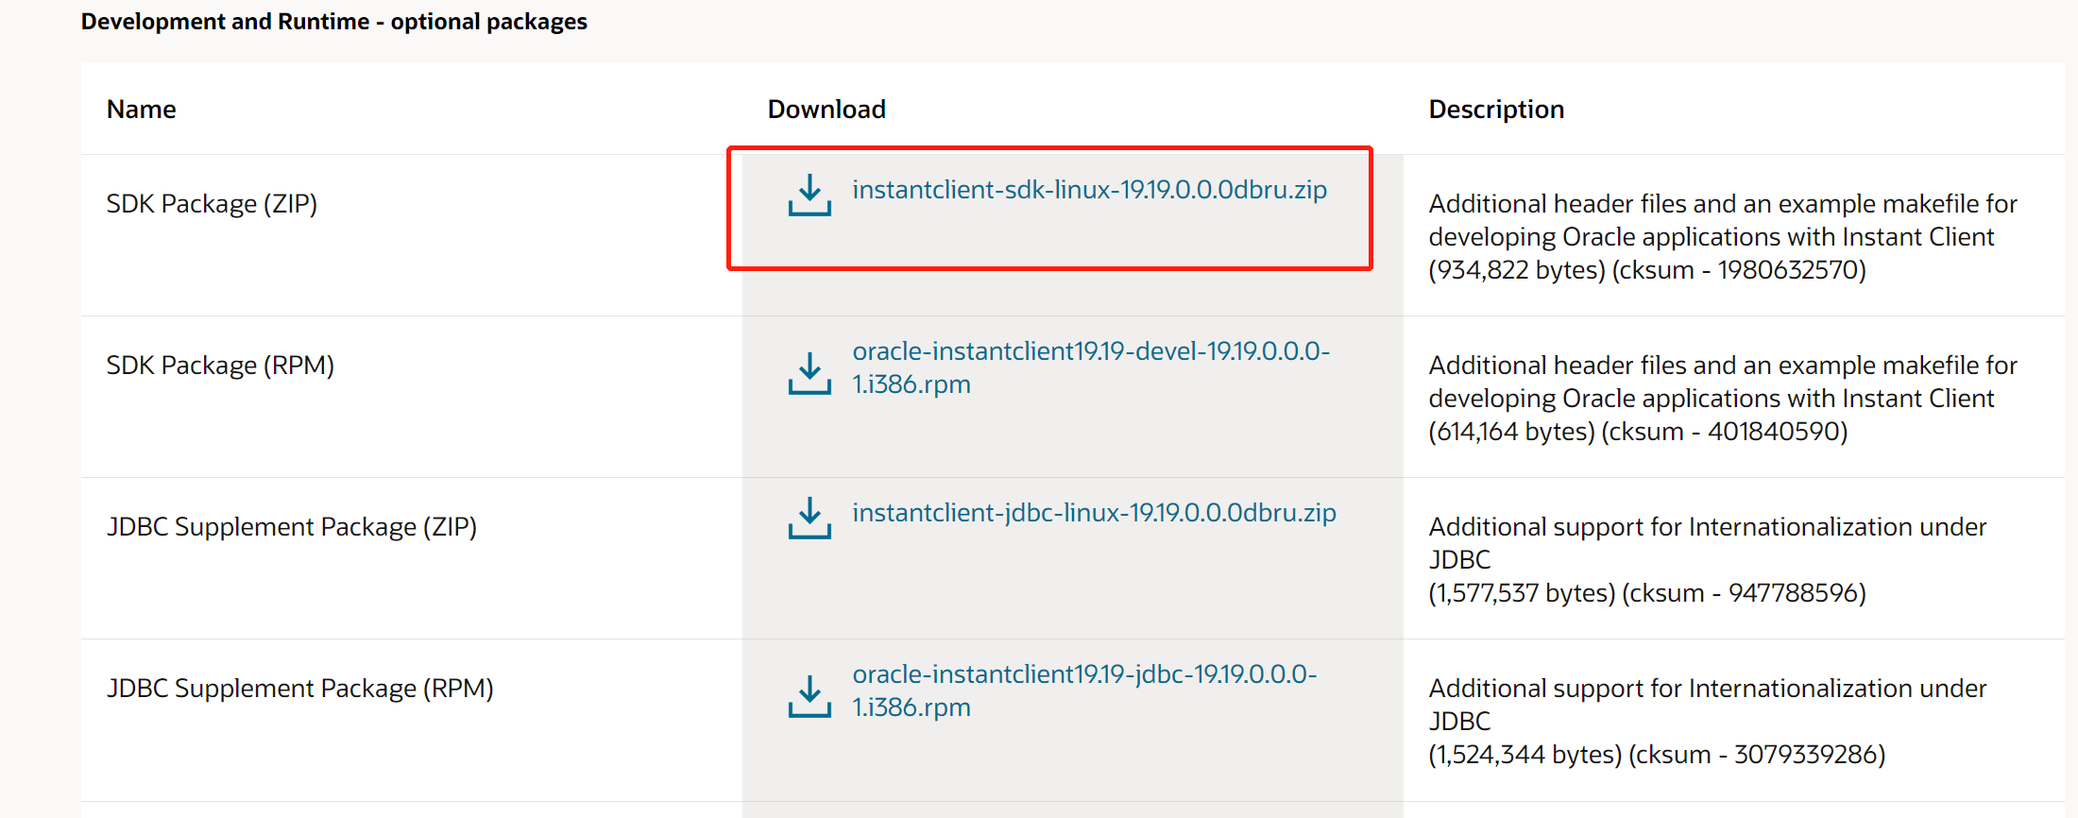2078x818 pixels.
Task: Click the JDBC Supplement Package (RPM) label
Action: (299, 688)
